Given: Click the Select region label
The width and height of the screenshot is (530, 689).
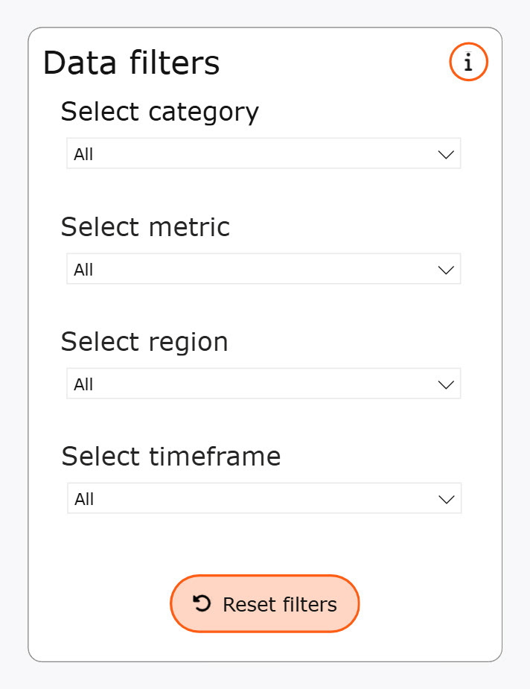Looking at the screenshot, I should coord(144,342).
